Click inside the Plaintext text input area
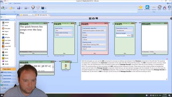 tap(33, 38)
